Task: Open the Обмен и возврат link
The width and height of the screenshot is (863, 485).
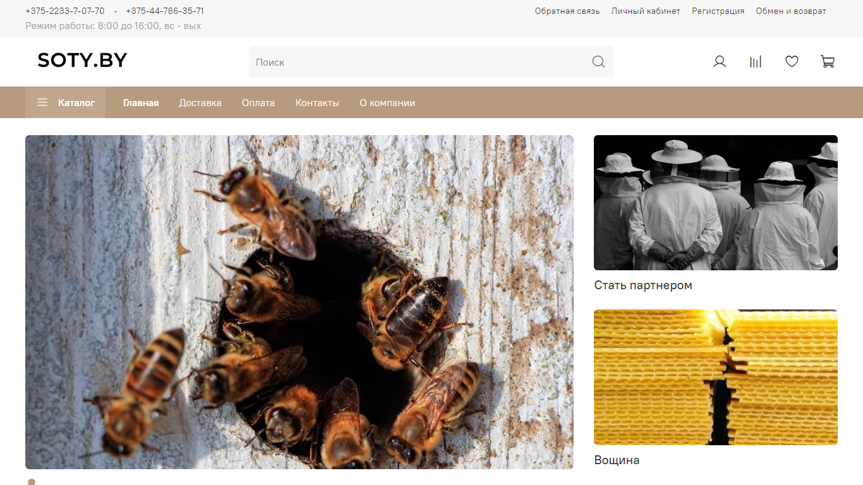Action: pyautogui.click(x=791, y=11)
